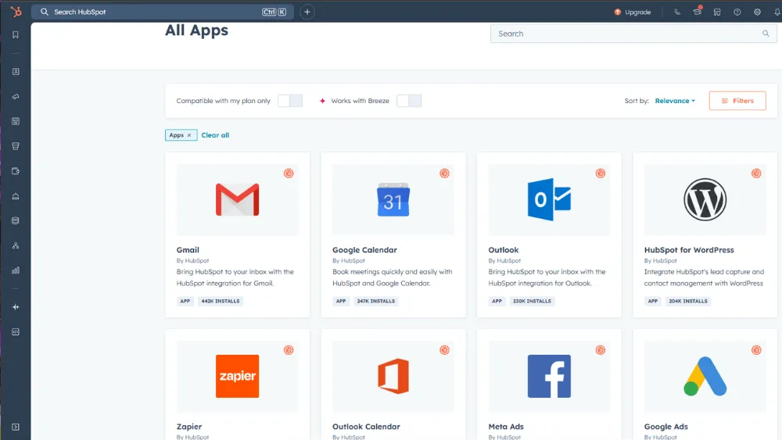Click the Clear all link
The image size is (782, 440).
pyautogui.click(x=216, y=135)
